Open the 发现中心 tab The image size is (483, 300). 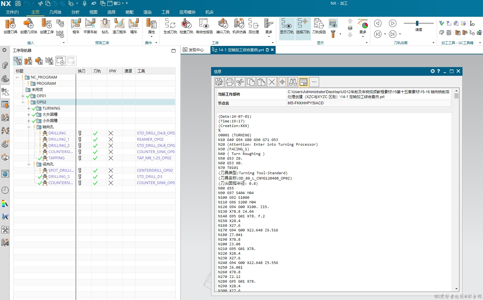coord(193,50)
